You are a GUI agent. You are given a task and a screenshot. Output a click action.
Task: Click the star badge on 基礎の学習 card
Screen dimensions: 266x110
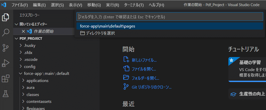click(231, 60)
